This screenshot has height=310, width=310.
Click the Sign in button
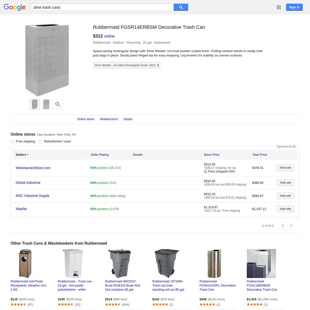[294, 7]
